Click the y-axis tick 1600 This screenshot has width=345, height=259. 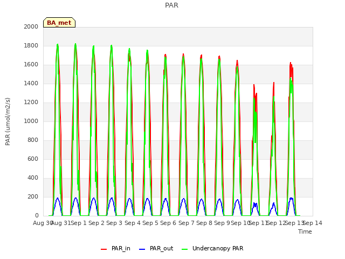[x=31, y=65]
